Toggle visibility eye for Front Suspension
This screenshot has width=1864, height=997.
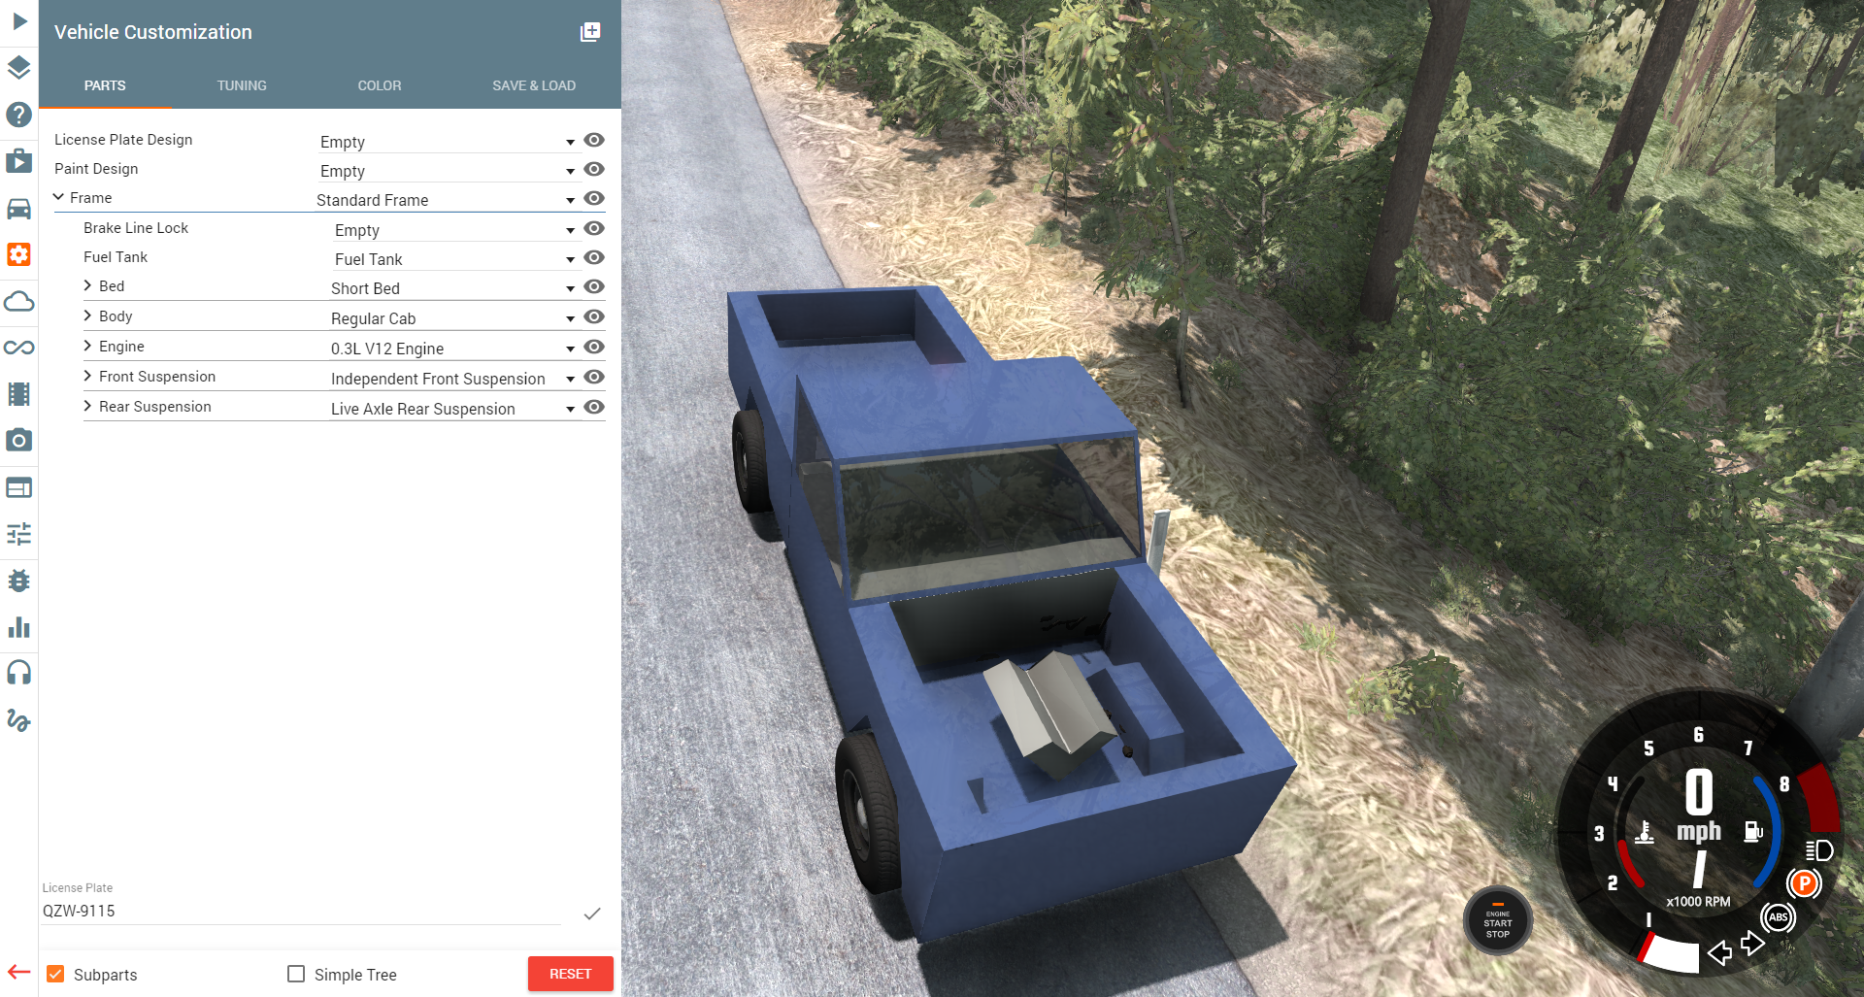pyautogui.click(x=594, y=377)
